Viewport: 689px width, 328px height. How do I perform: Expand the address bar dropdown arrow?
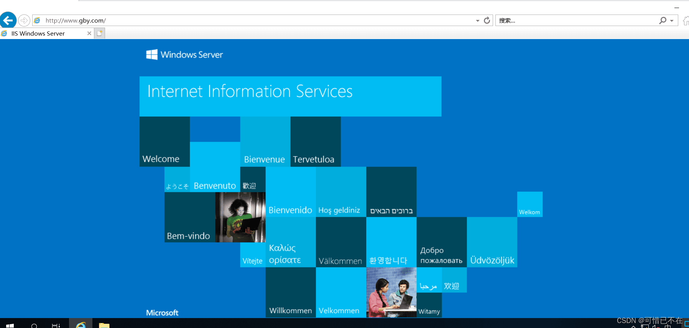pos(477,21)
